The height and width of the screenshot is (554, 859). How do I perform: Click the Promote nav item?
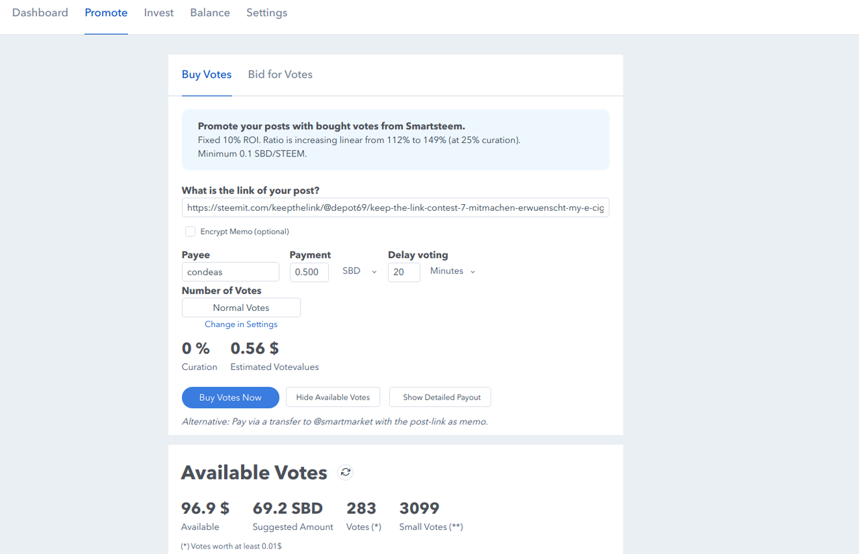click(106, 13)
